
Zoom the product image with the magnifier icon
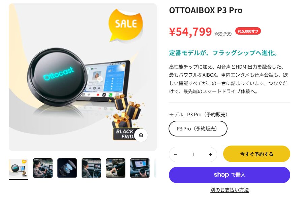pos(141,135)
